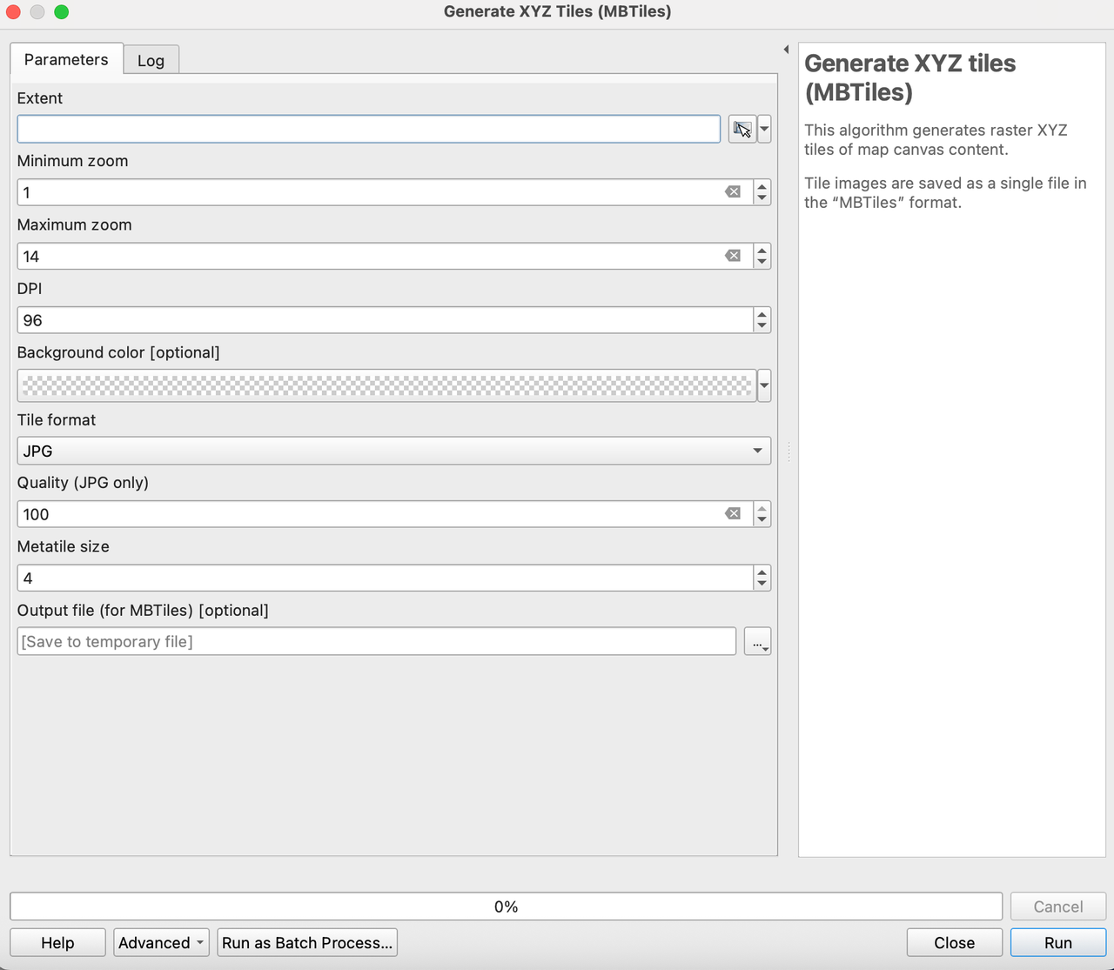Click the Generate XYZ tiles help heading
The width and height of the screenshot is (1114, 970).
pyautogui.click(x=910, y=77)
